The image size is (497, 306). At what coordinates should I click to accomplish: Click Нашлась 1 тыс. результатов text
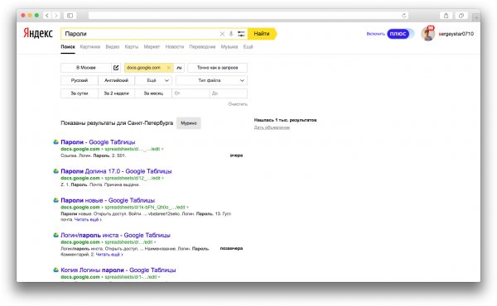285,120
